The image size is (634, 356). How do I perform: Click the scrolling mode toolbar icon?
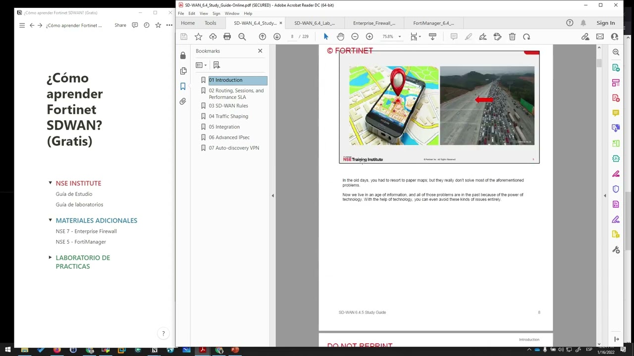click(x=432, y=37)
